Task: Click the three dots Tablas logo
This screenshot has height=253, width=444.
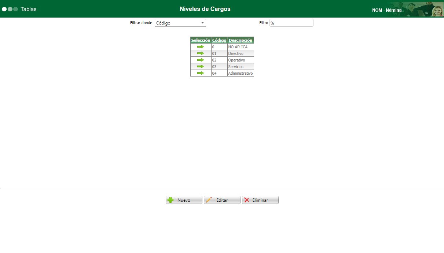Action: click(x=10, y=9)
